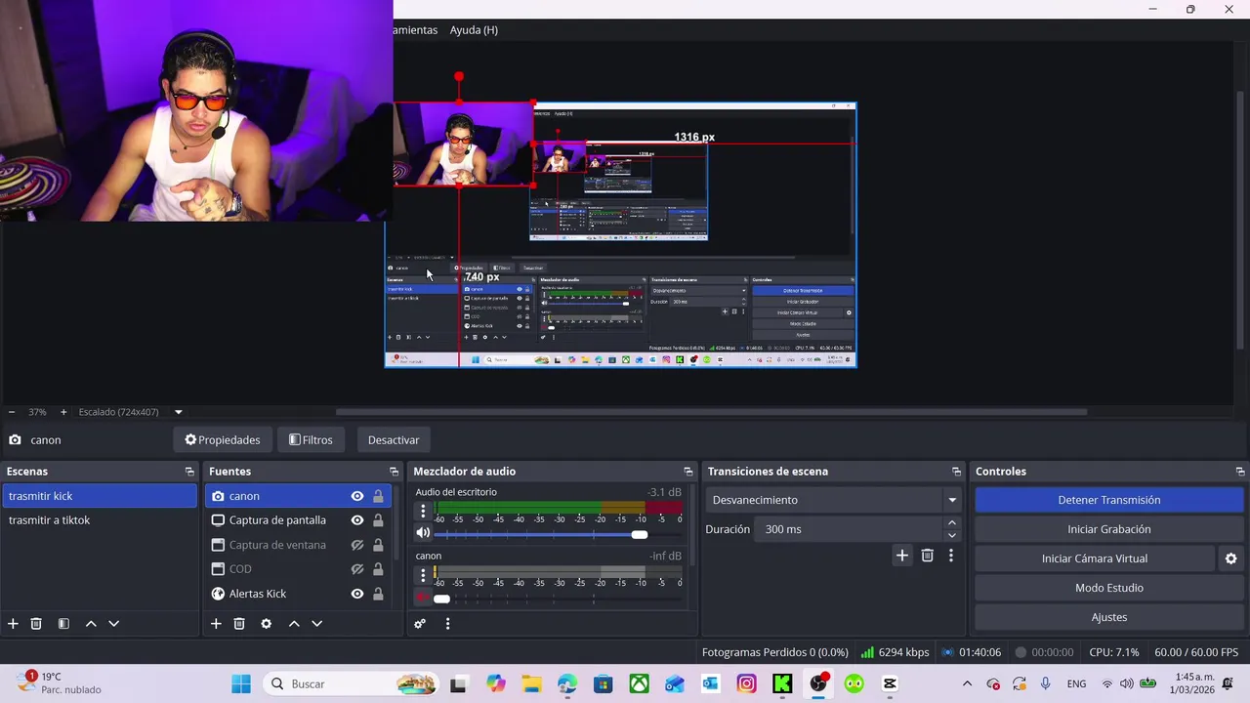Select the trasmitir kick scene
Screen dimensions: 1250x703
(99, 496)
